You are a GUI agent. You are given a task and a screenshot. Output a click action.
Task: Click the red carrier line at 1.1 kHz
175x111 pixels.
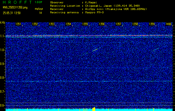tap(89, 36)
